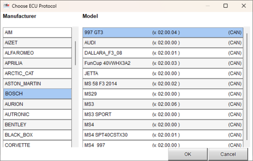Select FunCup 40VWHX3A2 model
Screen dimensions: 253x161
coord(163,63)
